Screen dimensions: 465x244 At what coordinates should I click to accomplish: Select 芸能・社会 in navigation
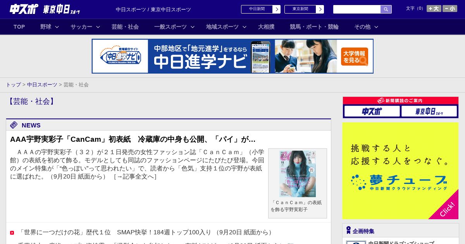point(125,27)
